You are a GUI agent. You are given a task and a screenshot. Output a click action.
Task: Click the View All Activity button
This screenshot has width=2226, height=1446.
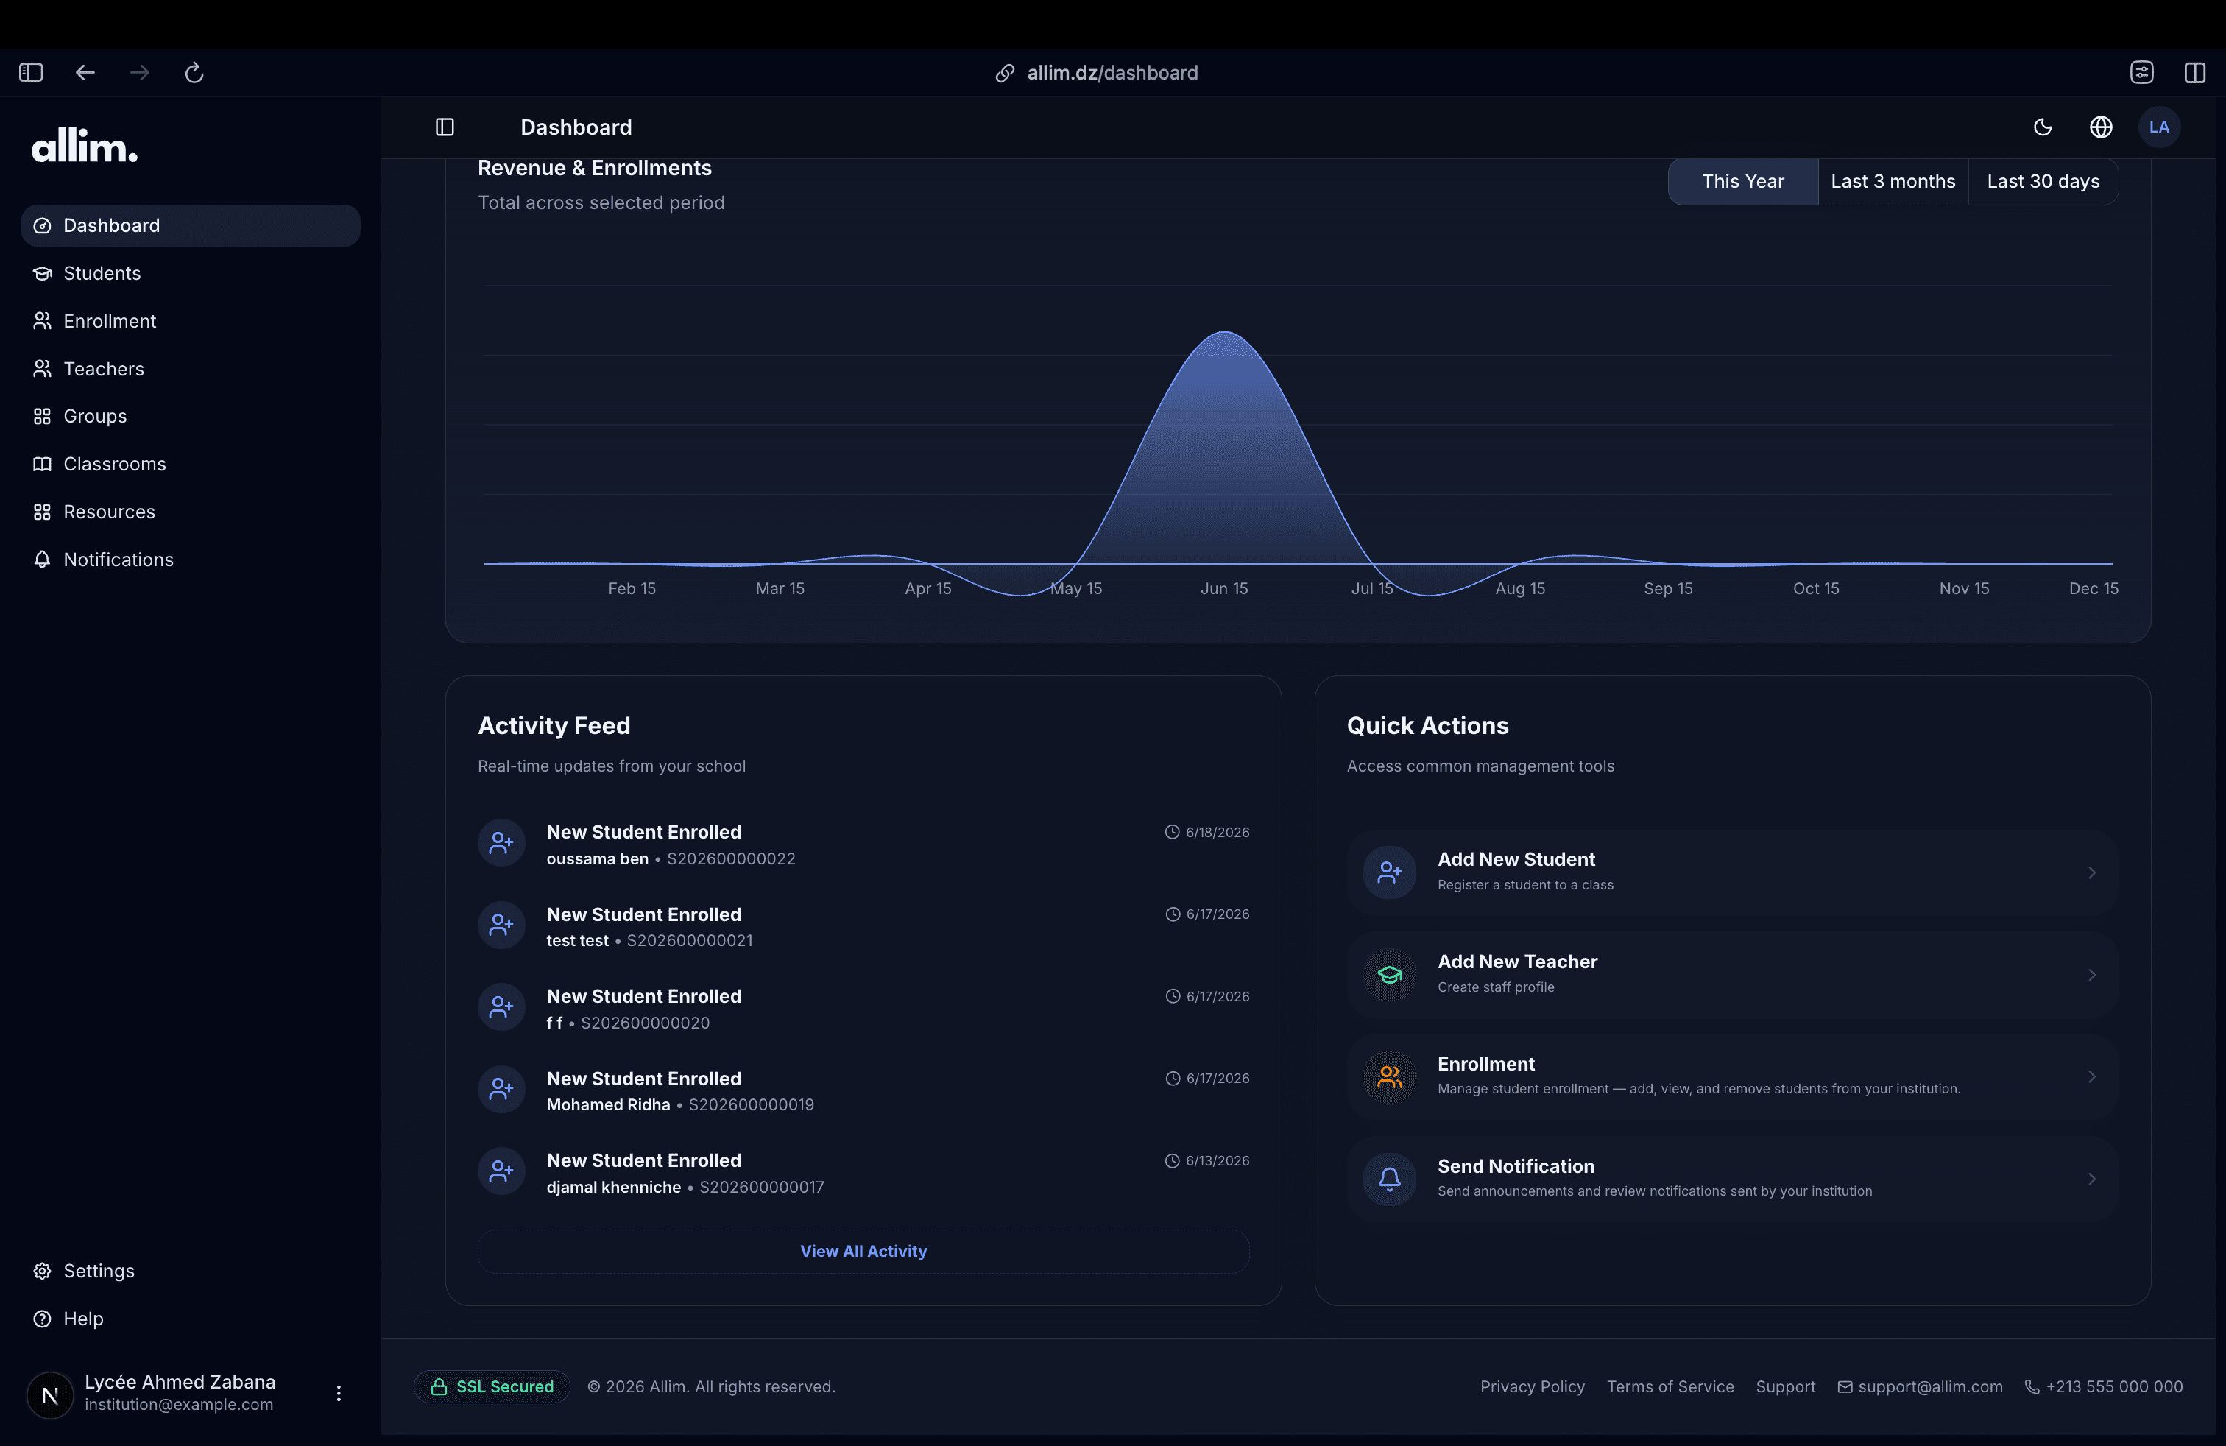(x=863, y=1250)
